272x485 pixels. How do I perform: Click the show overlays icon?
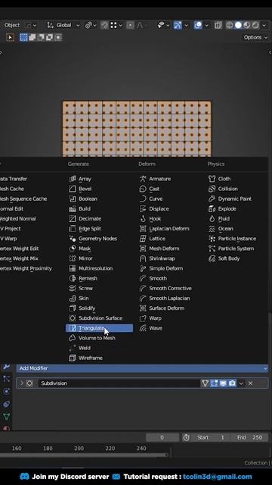coord(198,25)
